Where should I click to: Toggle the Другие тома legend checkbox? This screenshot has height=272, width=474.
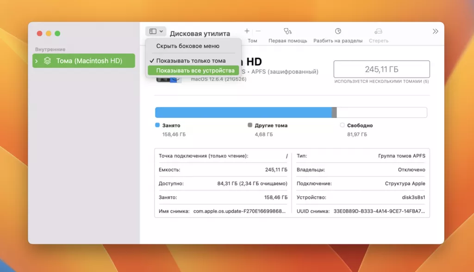click(250, 125)
